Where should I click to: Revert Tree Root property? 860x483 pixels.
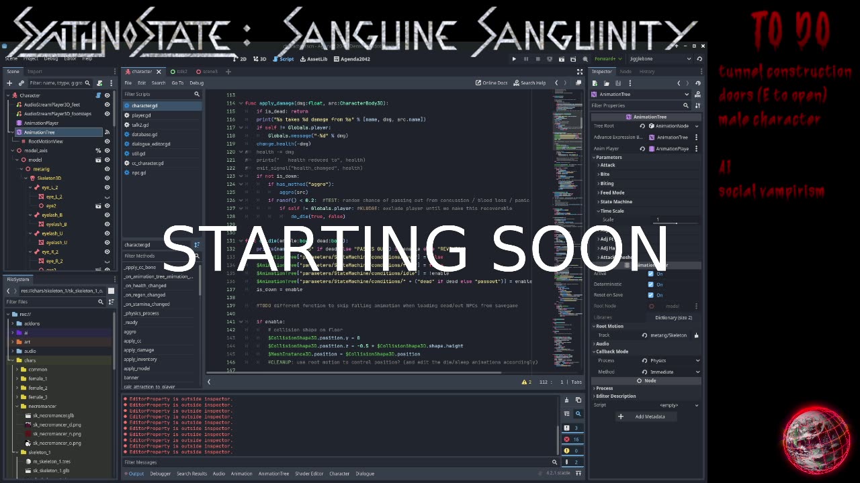(642, 126)
